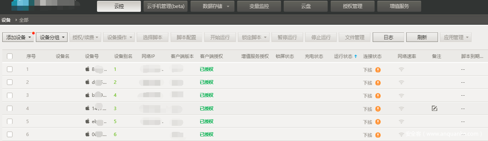Expand the 添加设备 dropdown
Screen dimensions: 488x141
point(18,37)
